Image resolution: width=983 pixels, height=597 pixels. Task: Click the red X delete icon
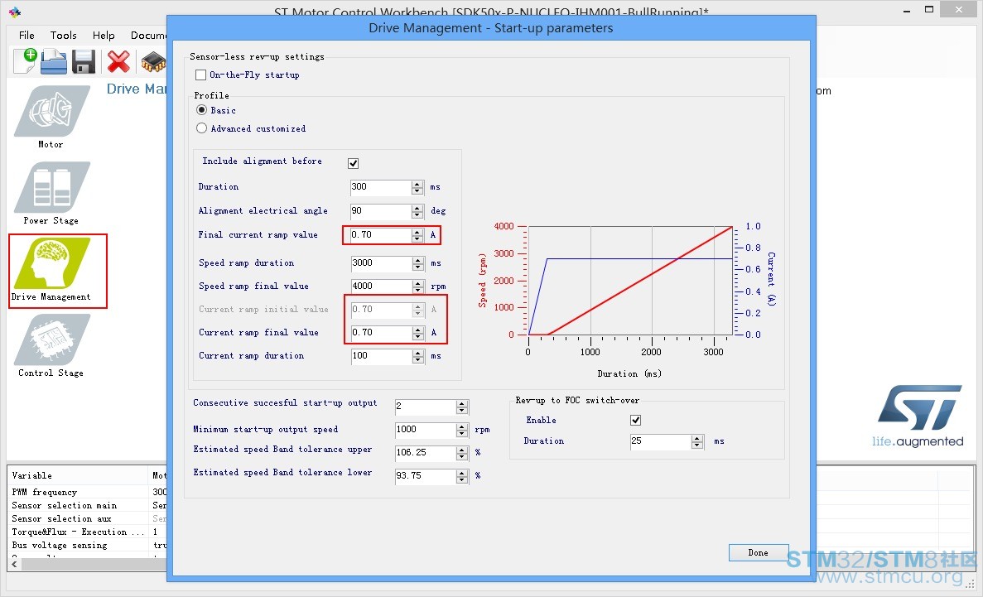tap(118, 61)
